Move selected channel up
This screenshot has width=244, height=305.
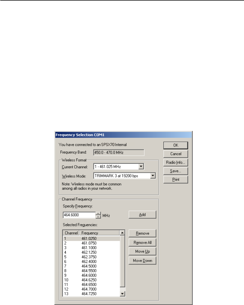point(142,251)
